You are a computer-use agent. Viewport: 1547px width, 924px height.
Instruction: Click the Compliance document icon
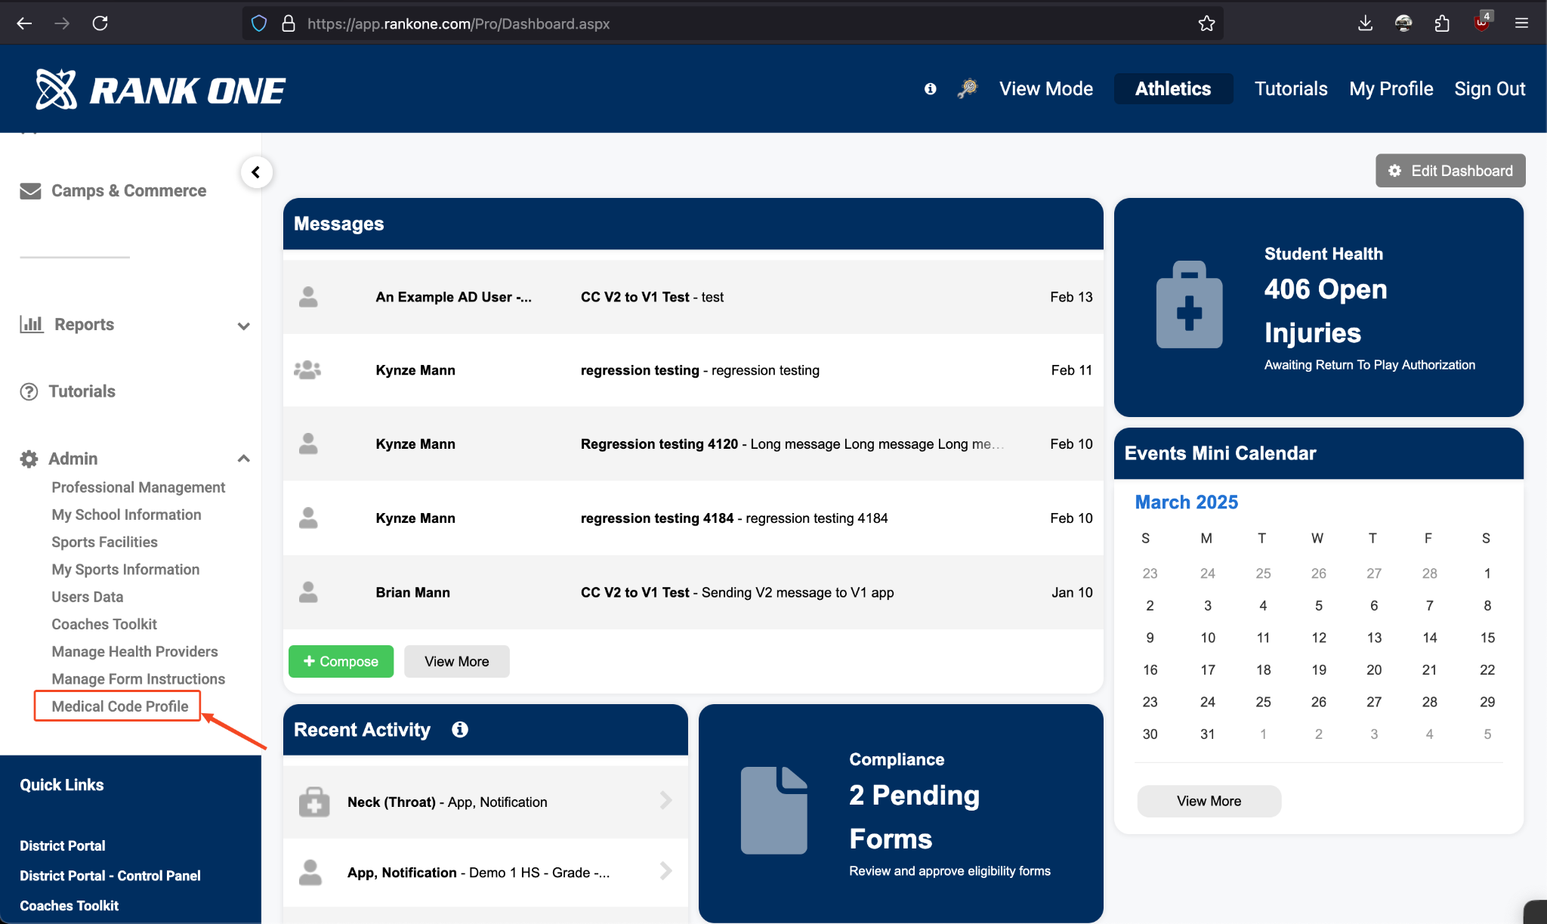click(773, 810)
